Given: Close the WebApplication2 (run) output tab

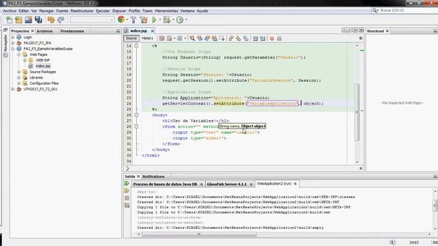Looking at the screenshot, I should 295,184.
